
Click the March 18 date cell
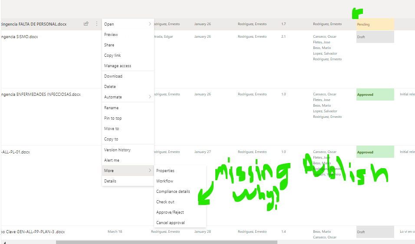[115, 231]
